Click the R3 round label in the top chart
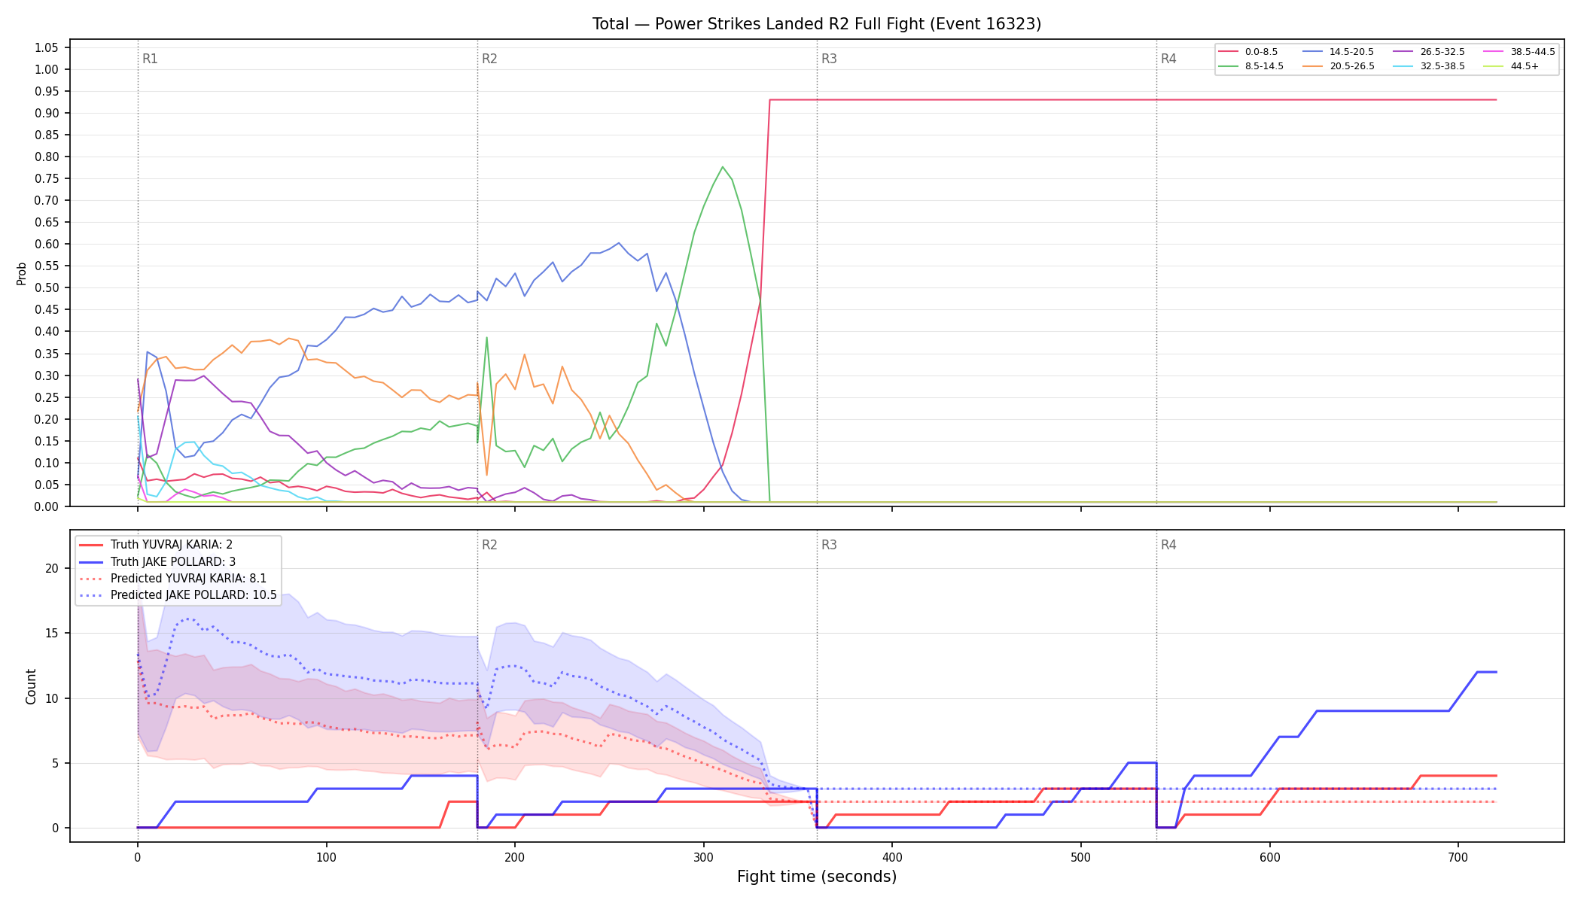This screenshot has width=1581, height=903. point(829,59)
